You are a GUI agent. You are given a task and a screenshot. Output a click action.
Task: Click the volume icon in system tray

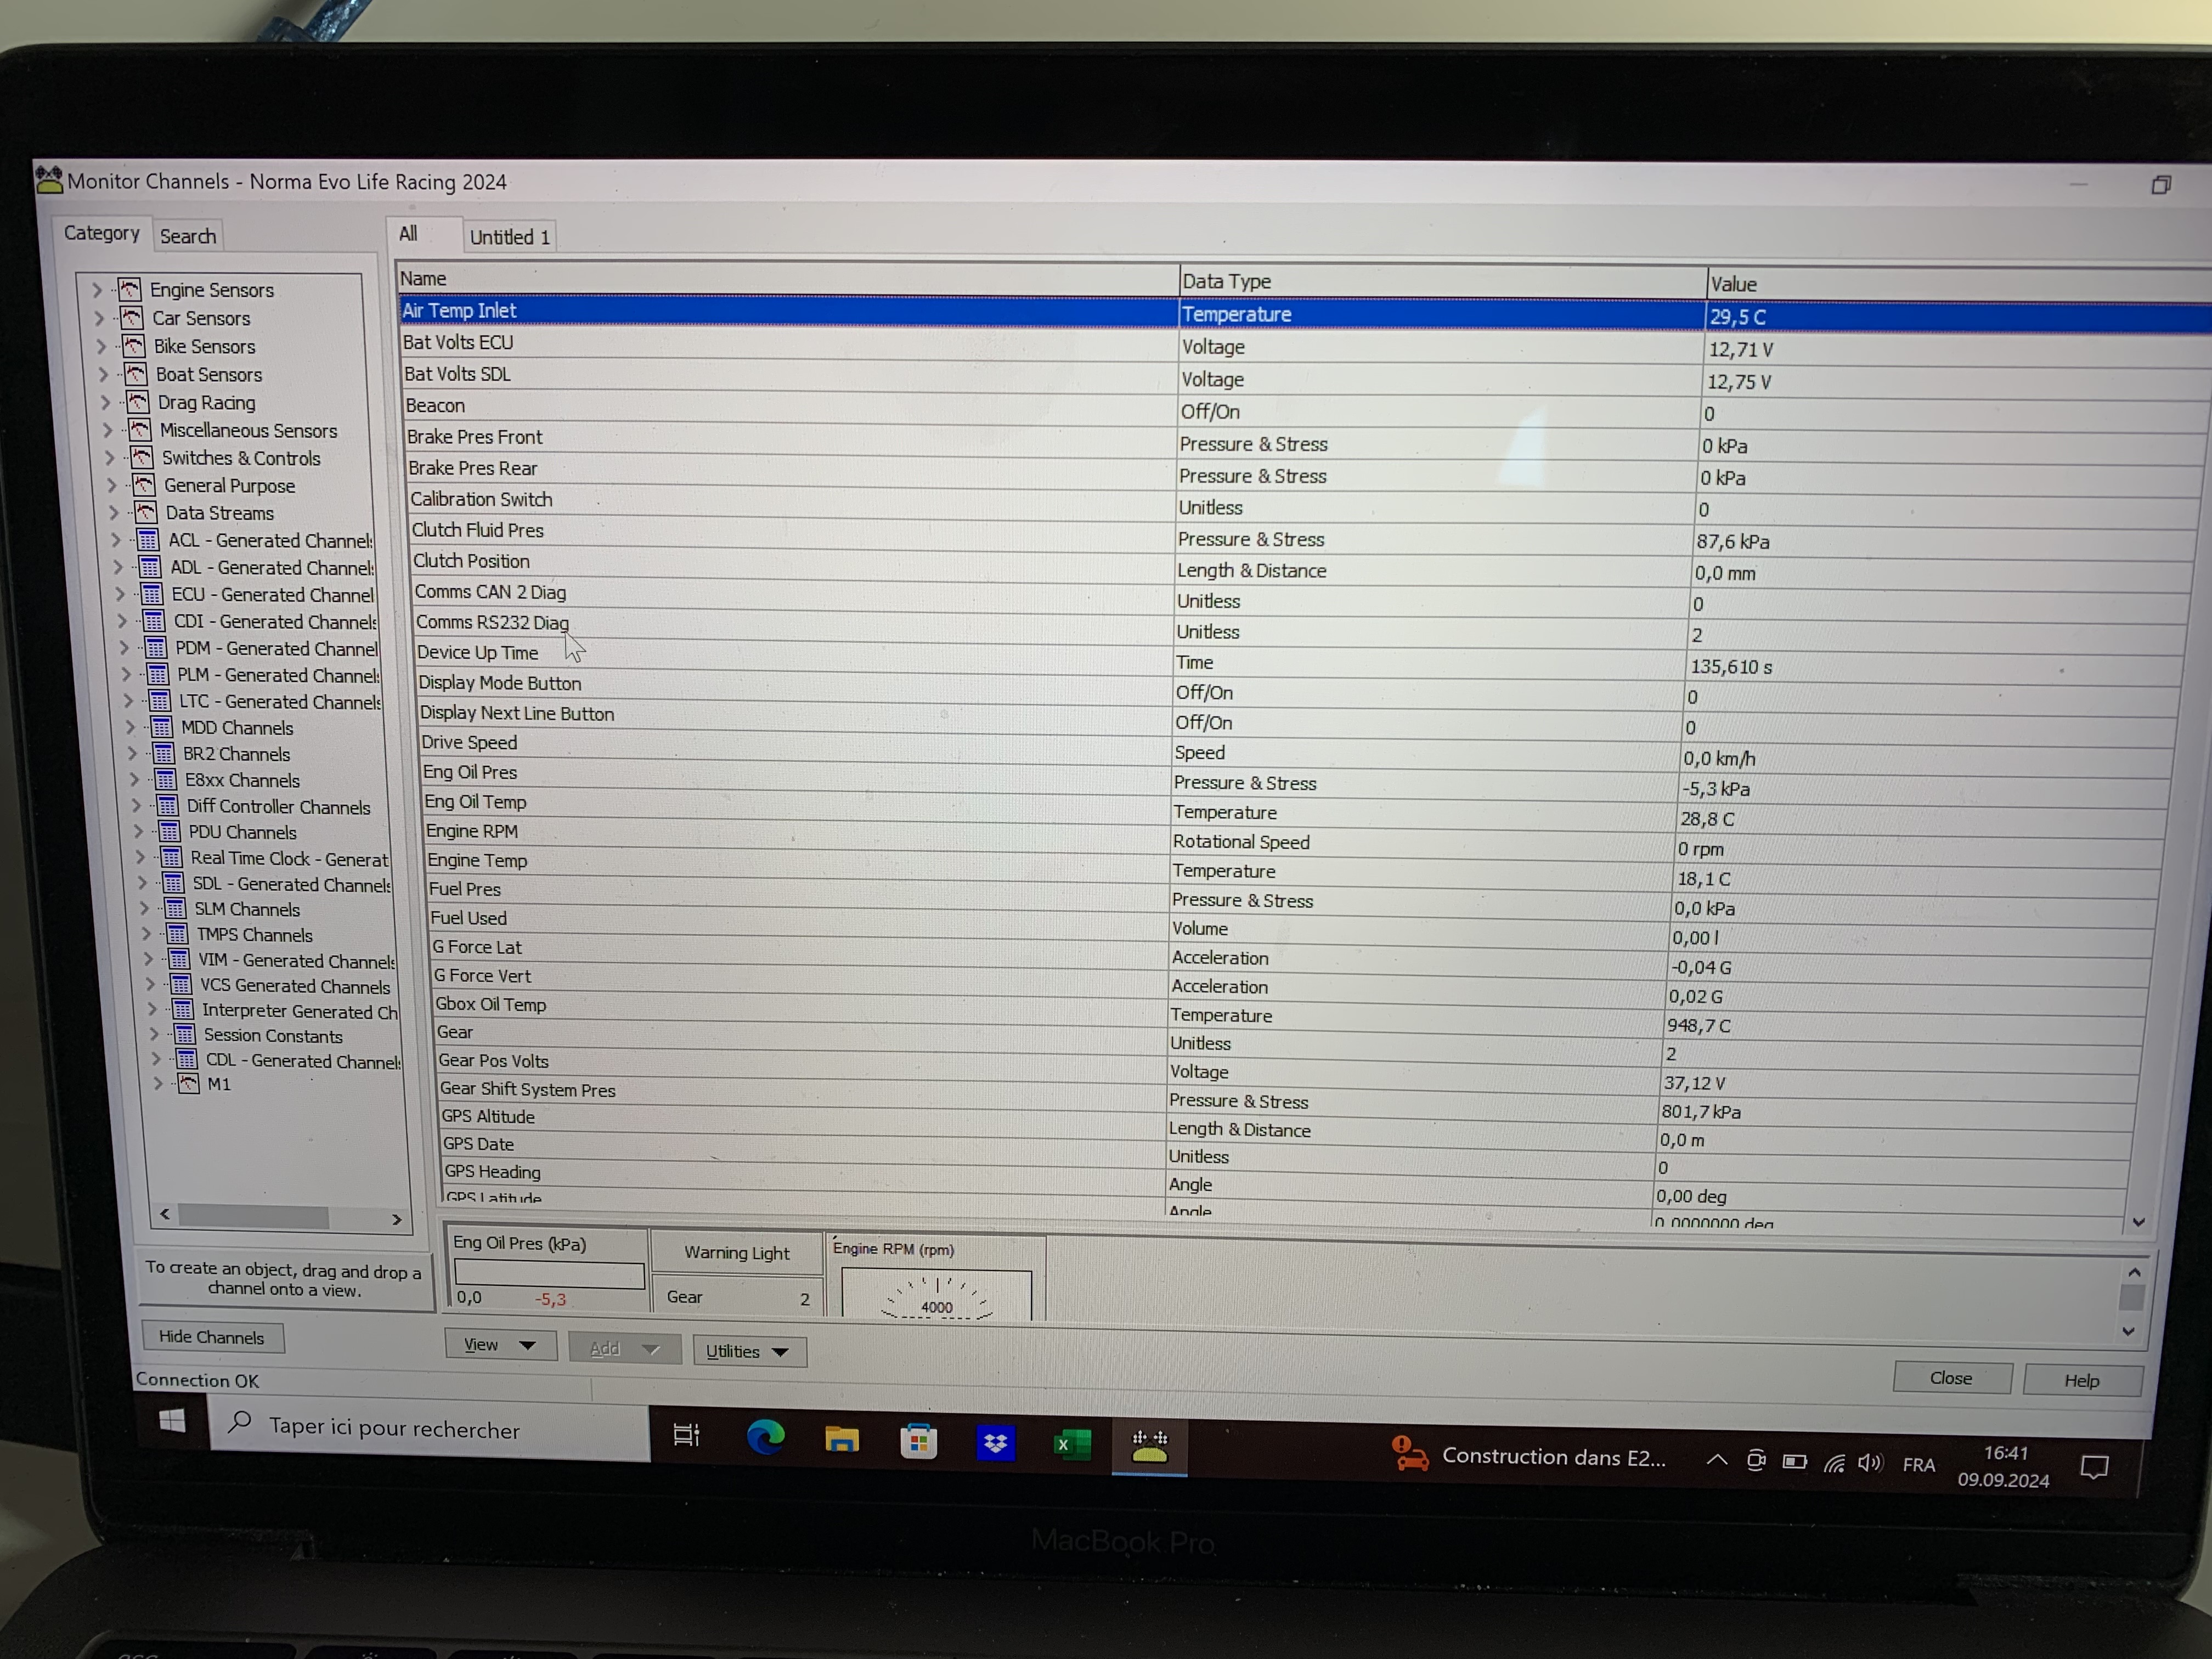[1870, 1463]
